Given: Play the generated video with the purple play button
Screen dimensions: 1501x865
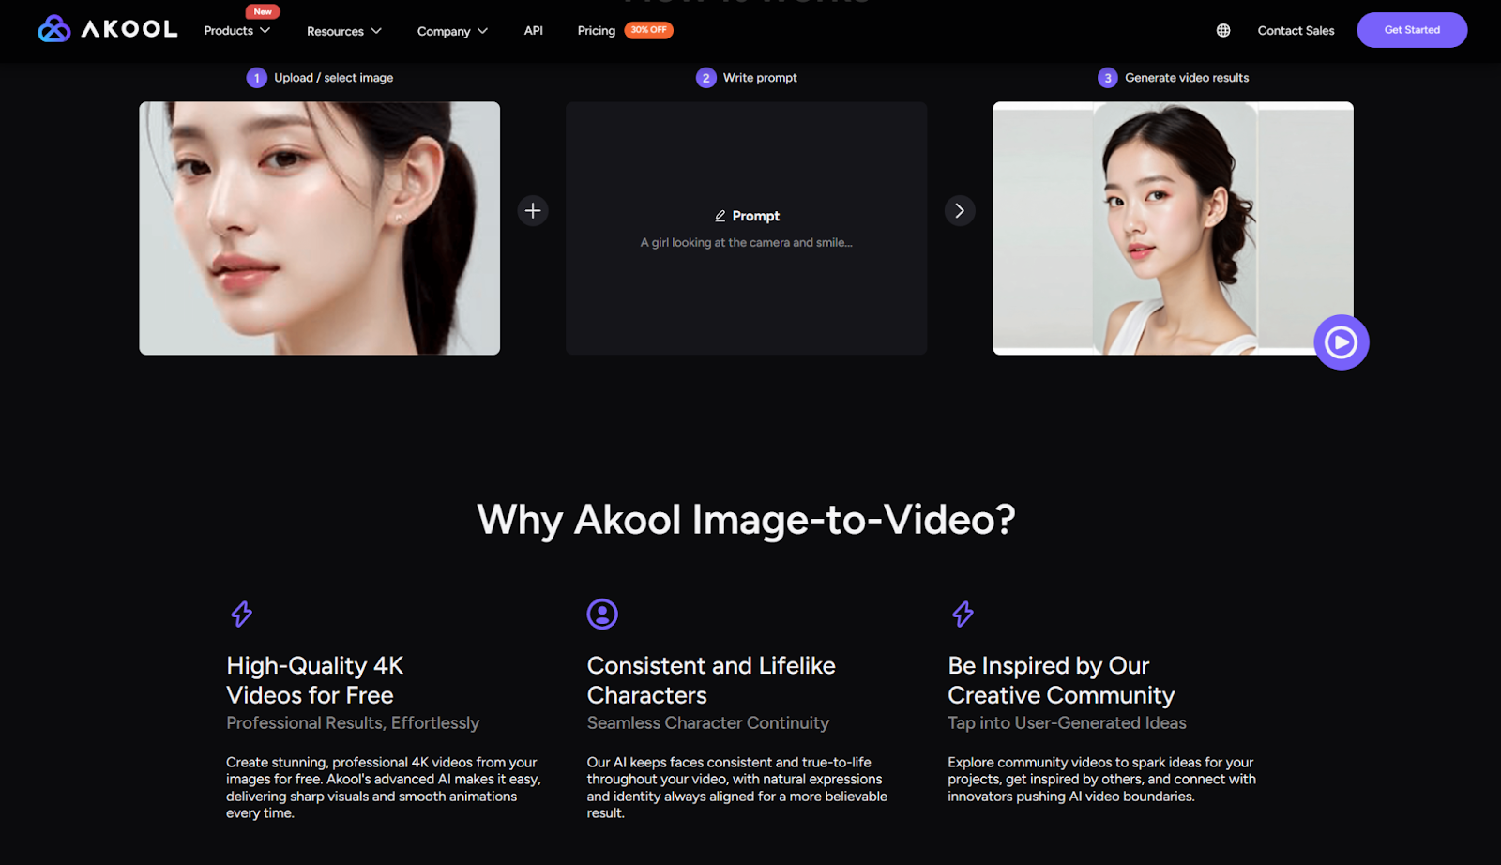Looking at the screenshot, I should [x=1342, y=342].
